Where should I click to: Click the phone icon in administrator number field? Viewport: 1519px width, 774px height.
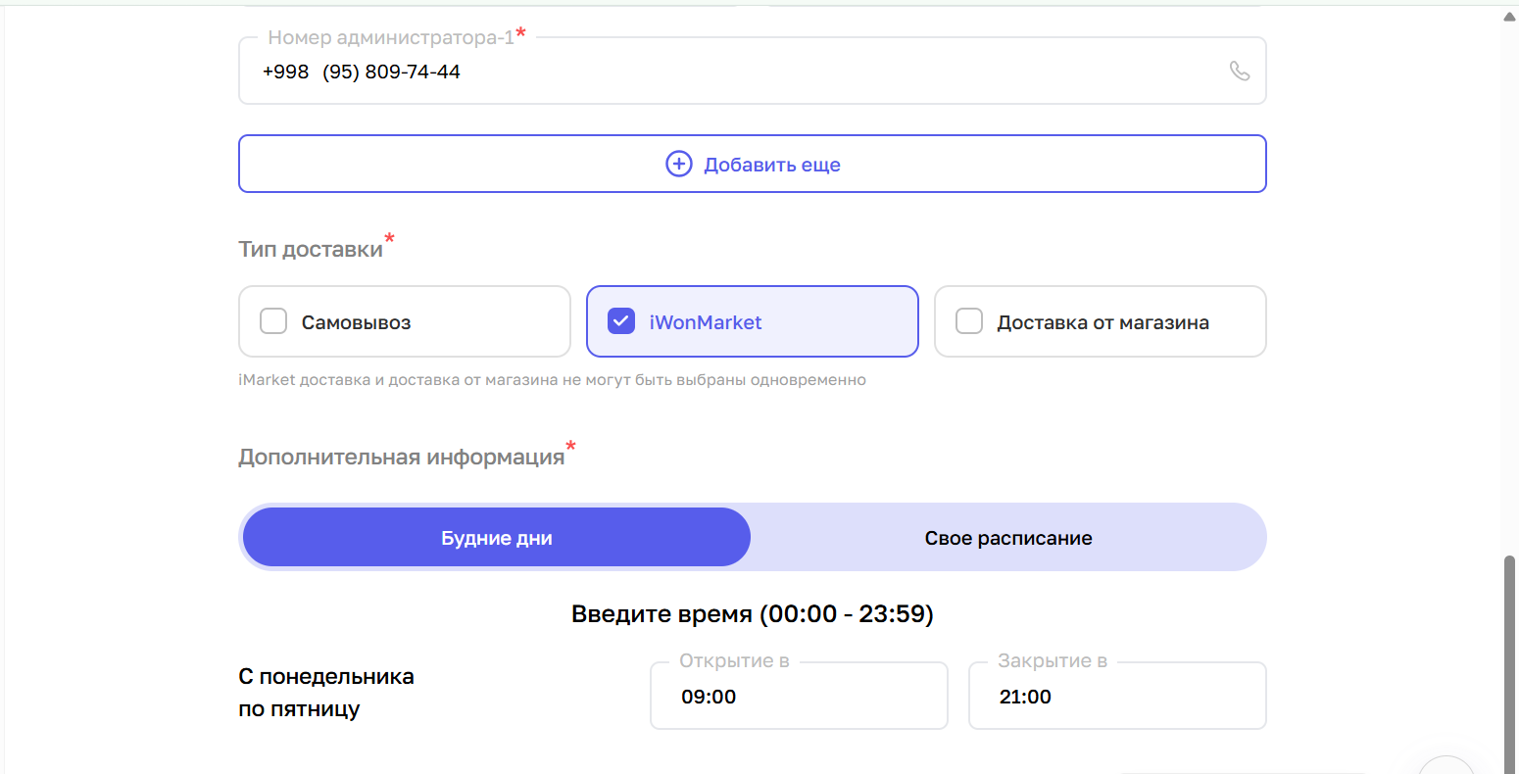(1240, 71)
